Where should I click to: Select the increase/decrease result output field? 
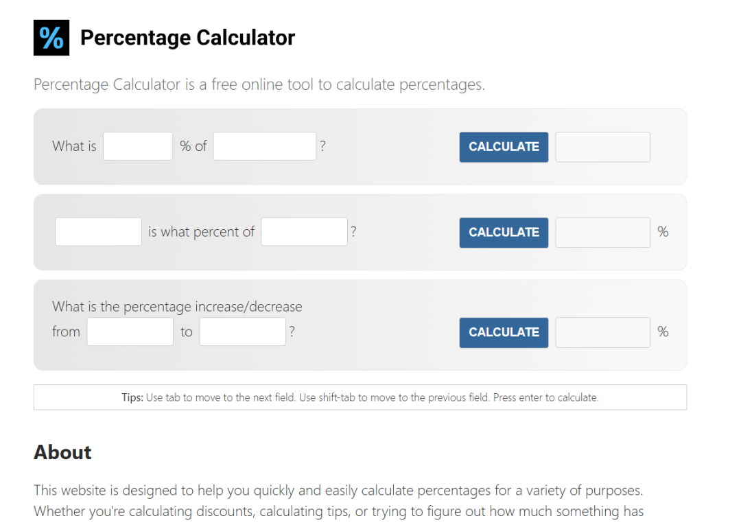[x=602, y=332]
